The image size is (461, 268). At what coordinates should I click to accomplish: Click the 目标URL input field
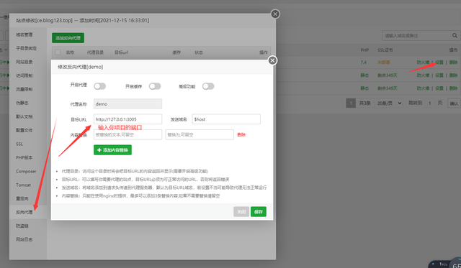click(x=127, y=119)
